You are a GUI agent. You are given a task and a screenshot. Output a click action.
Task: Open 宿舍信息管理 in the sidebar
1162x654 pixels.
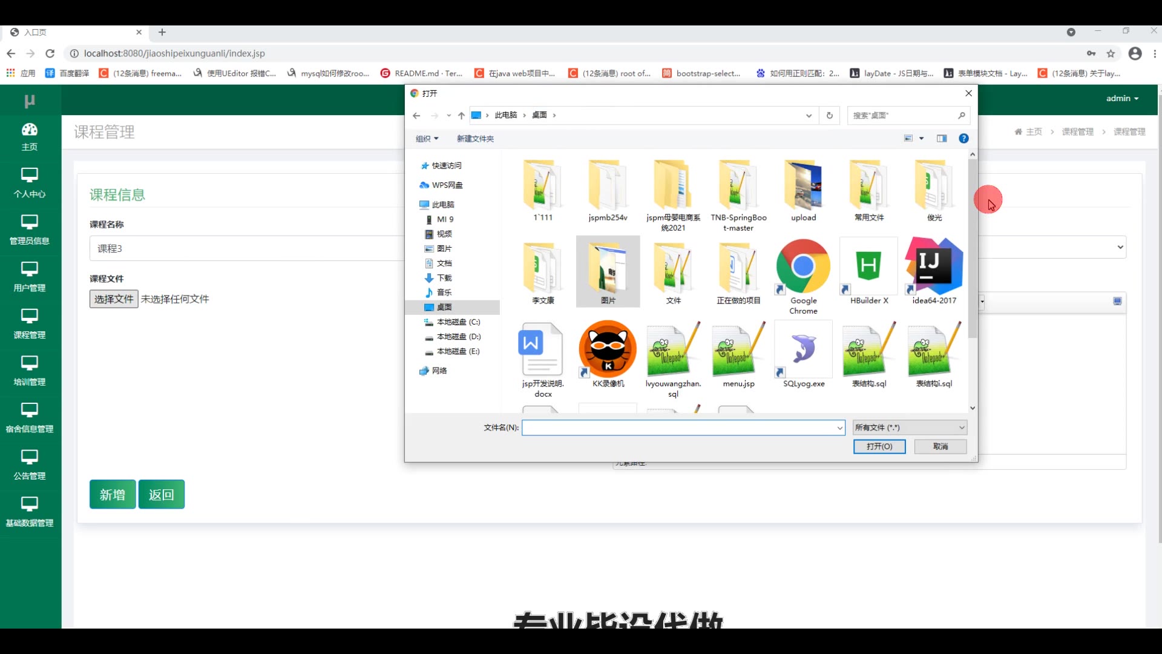[x=30, y=418]
